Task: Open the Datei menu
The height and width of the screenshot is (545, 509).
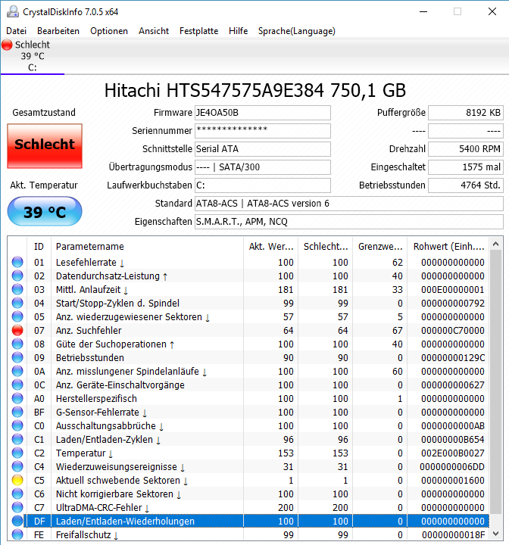Action: tap(17, 31)
